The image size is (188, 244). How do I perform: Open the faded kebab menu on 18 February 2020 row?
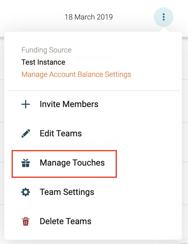(x=164, y=183)
